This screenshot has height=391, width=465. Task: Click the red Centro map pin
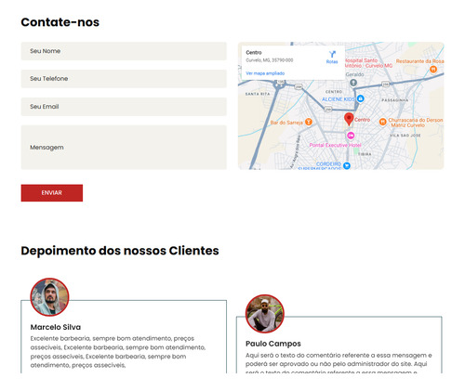(x=349, y=119)
